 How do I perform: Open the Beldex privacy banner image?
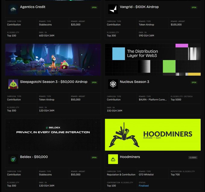click(53, 135)
